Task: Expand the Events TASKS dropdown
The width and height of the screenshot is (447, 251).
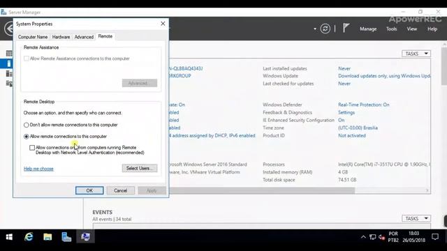Action: [416, 218]
